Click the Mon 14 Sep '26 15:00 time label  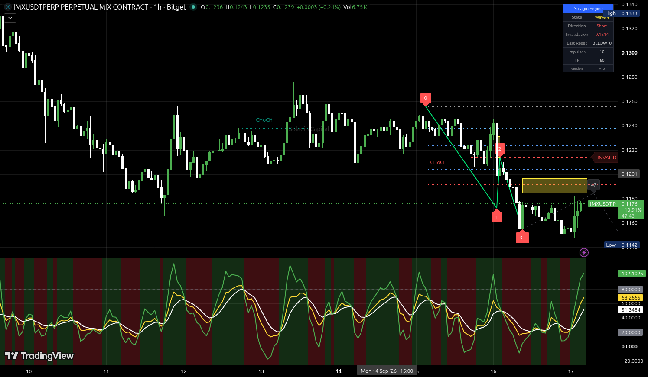tap(387, 371)
